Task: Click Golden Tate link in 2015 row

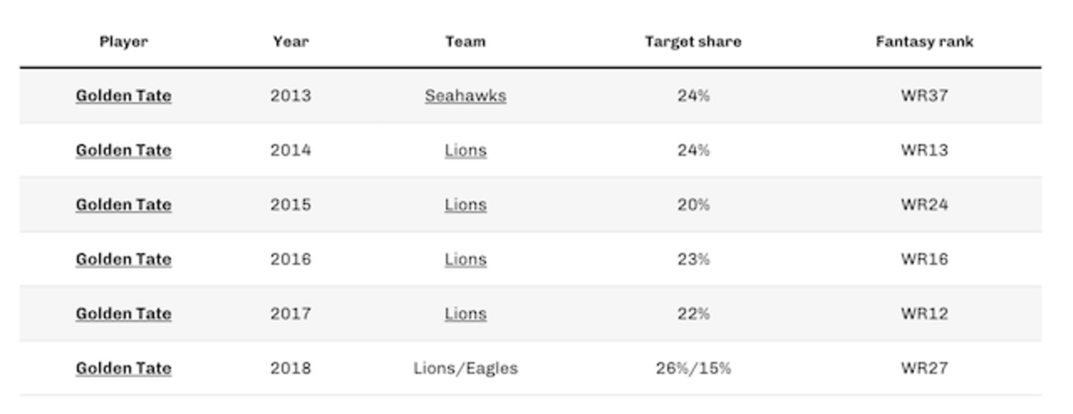Action: (123, 205)
